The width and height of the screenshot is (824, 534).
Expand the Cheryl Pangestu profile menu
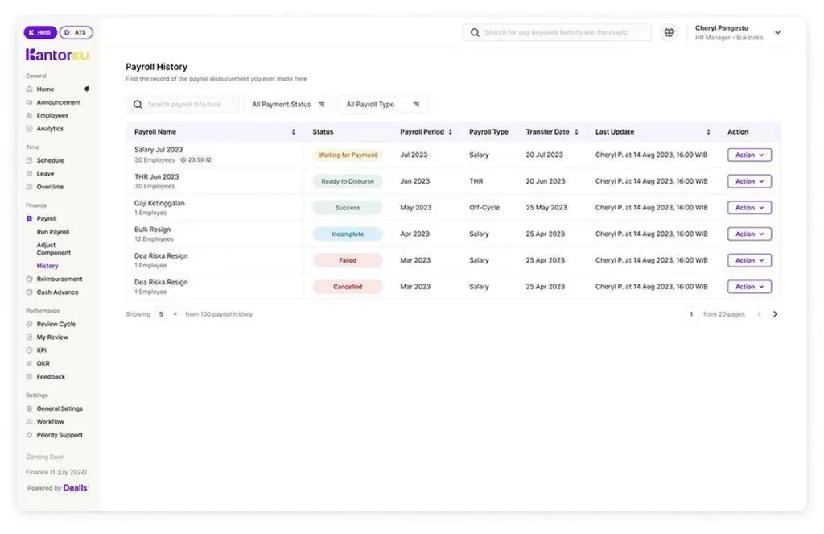(777, 32)
